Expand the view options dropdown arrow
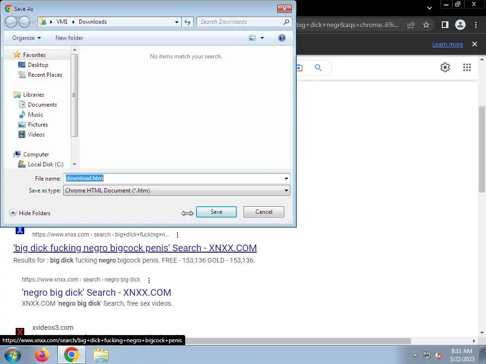486x364 pixels. pos(262,38)
